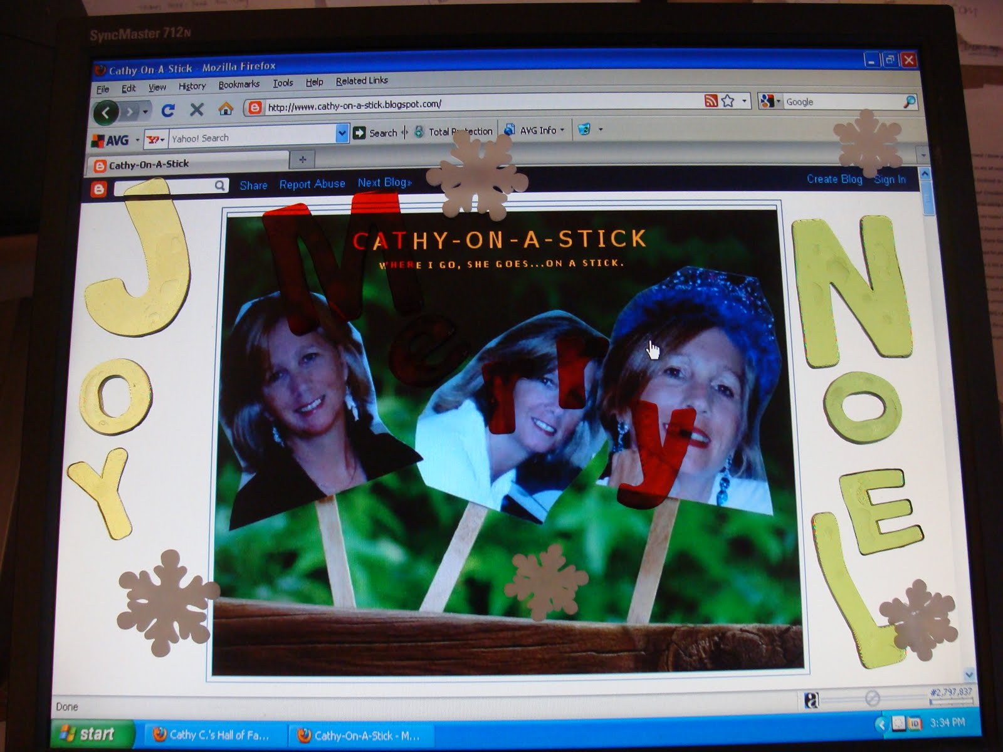Click the magnifier icon in Google search box
Screen dimensions: 1003x752
(x=909, y=102)
